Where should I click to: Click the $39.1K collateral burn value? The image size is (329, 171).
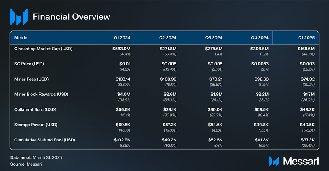coord(170,109)
